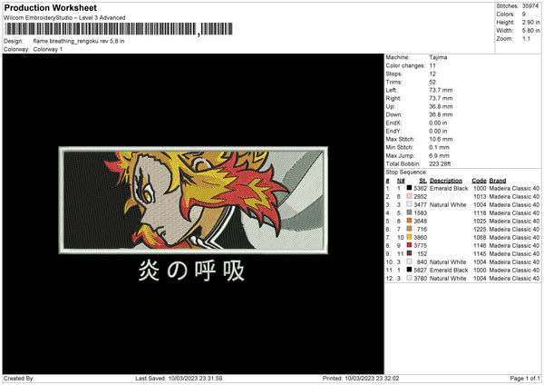Screen dimensions: 544x385
Task: Select the Max Stitch value 10.6 mm
Action: [441, 139]
